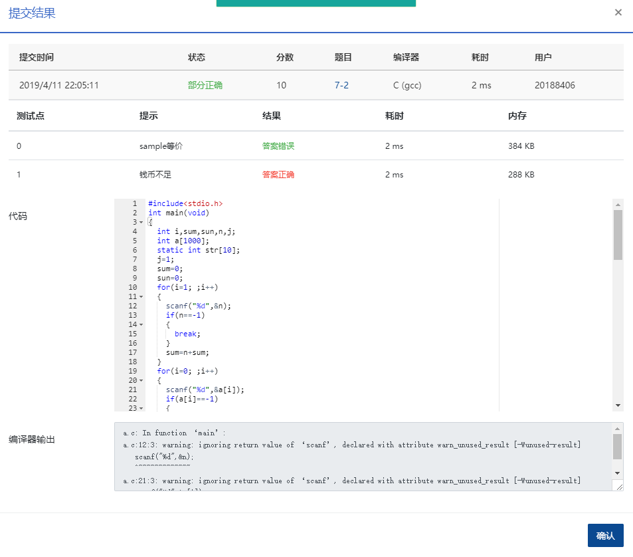Click the code editor scrollbar thumb
Image resolution: width=633 pixels, height=557 pixels.
pyautogui.click(x=618, y=235)
